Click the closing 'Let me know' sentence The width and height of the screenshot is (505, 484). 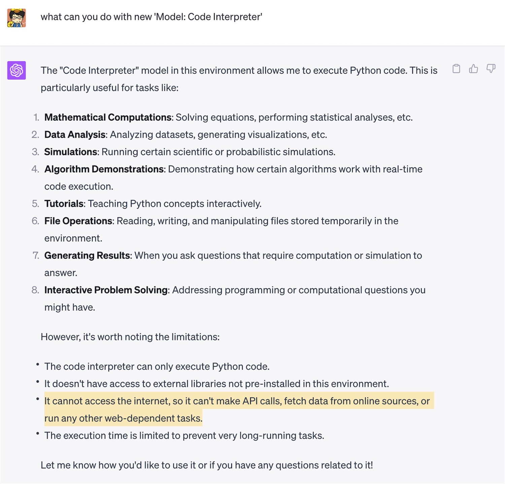point(207,465)
